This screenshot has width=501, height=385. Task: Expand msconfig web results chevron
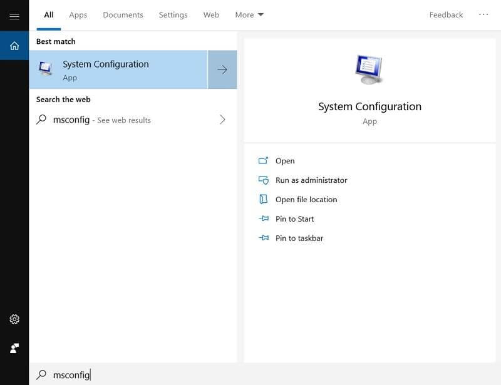(x=222, y=120)
